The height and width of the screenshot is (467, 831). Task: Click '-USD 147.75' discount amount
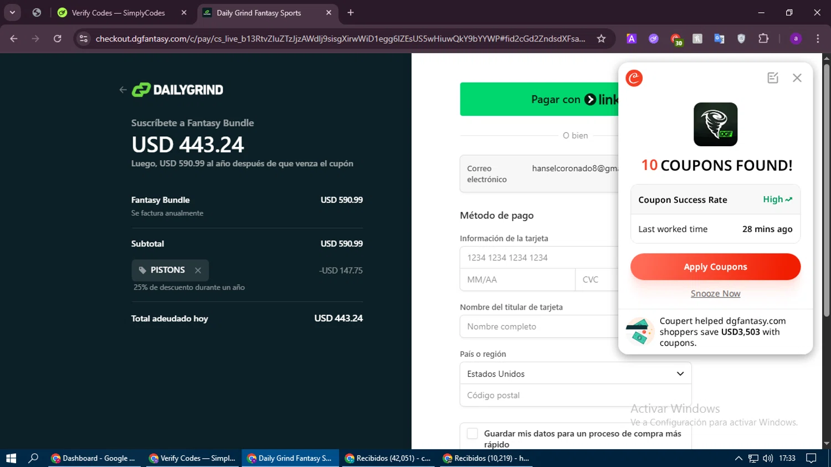click(x=341, y=270)
